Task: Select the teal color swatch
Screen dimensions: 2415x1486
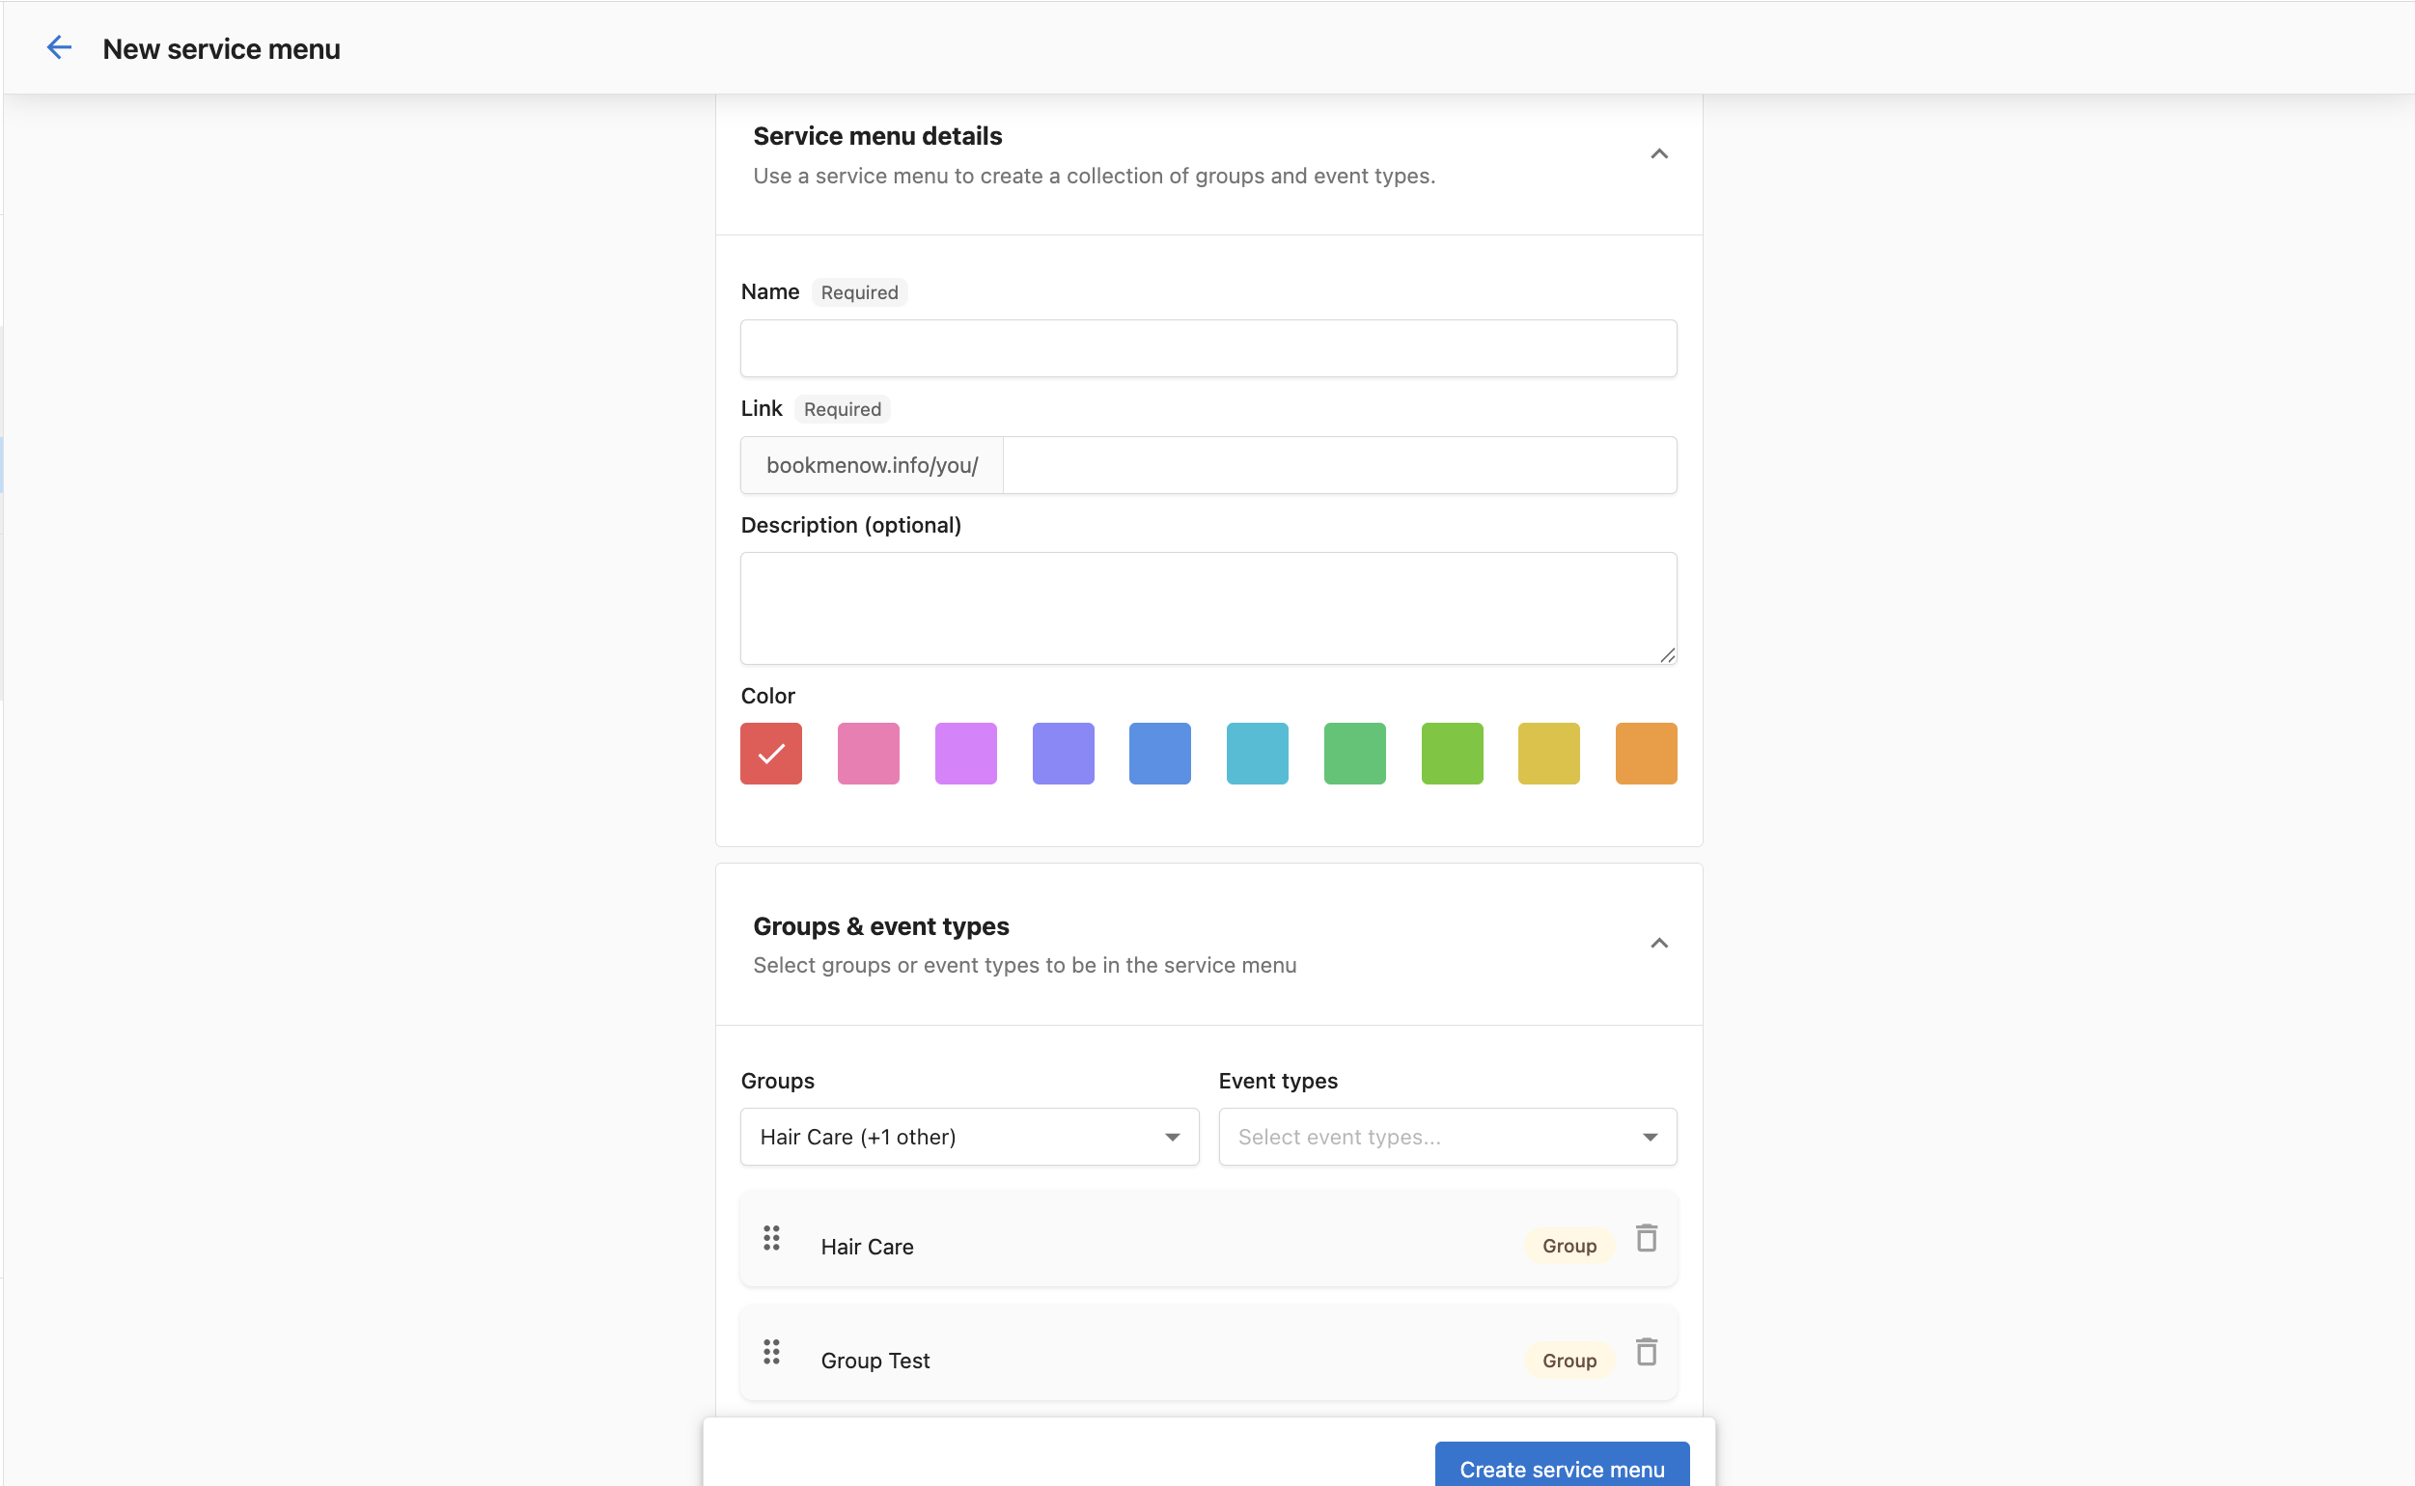Action: click(x=1257, y=753)
